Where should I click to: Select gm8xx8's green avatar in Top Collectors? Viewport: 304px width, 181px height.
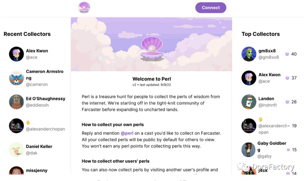pyautogui.click(x=249, y=54)
